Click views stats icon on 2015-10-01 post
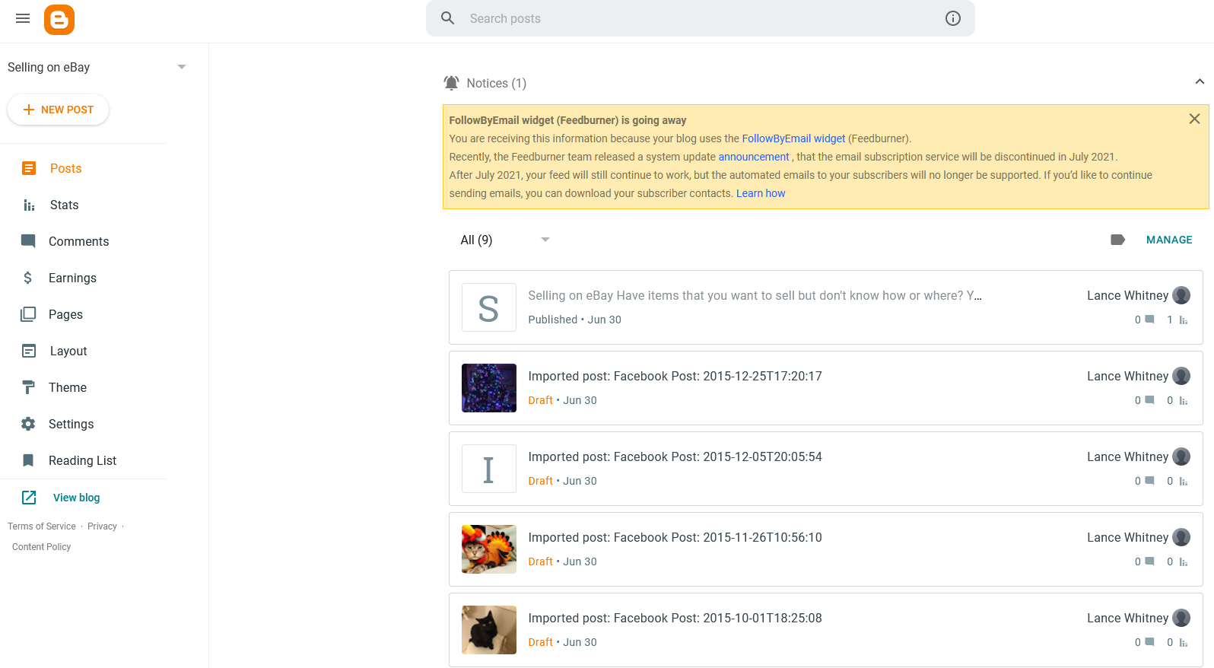This screenshot has height=668, width=1214. tap(1184, 642)
